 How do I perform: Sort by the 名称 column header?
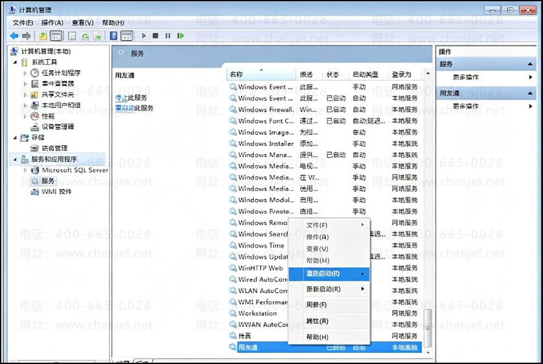(262, 74)
